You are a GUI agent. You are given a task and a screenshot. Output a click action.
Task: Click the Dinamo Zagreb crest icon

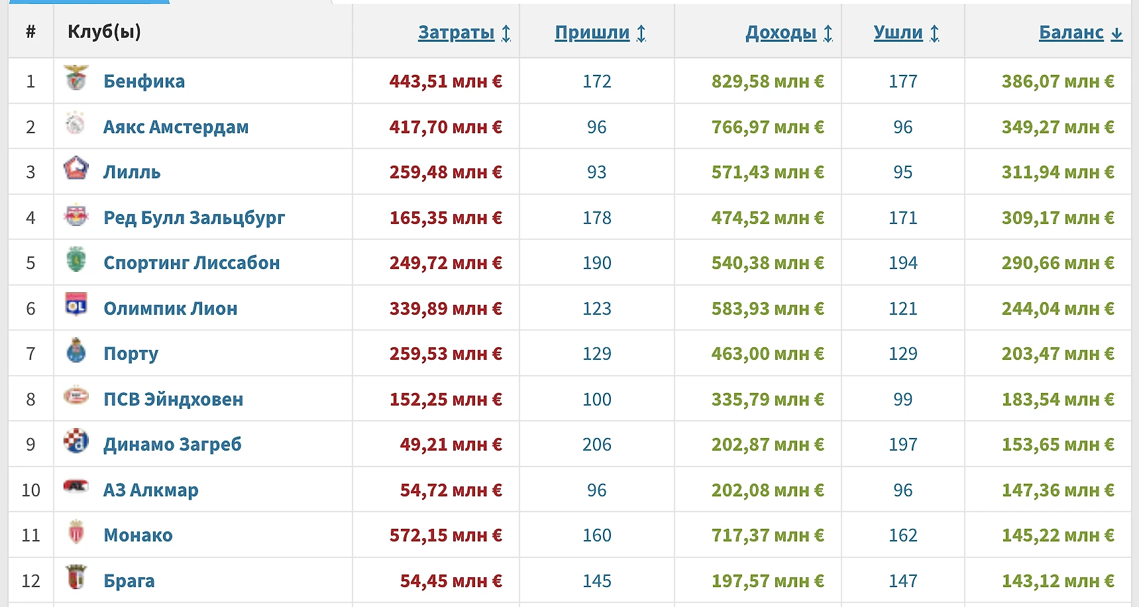76,441
